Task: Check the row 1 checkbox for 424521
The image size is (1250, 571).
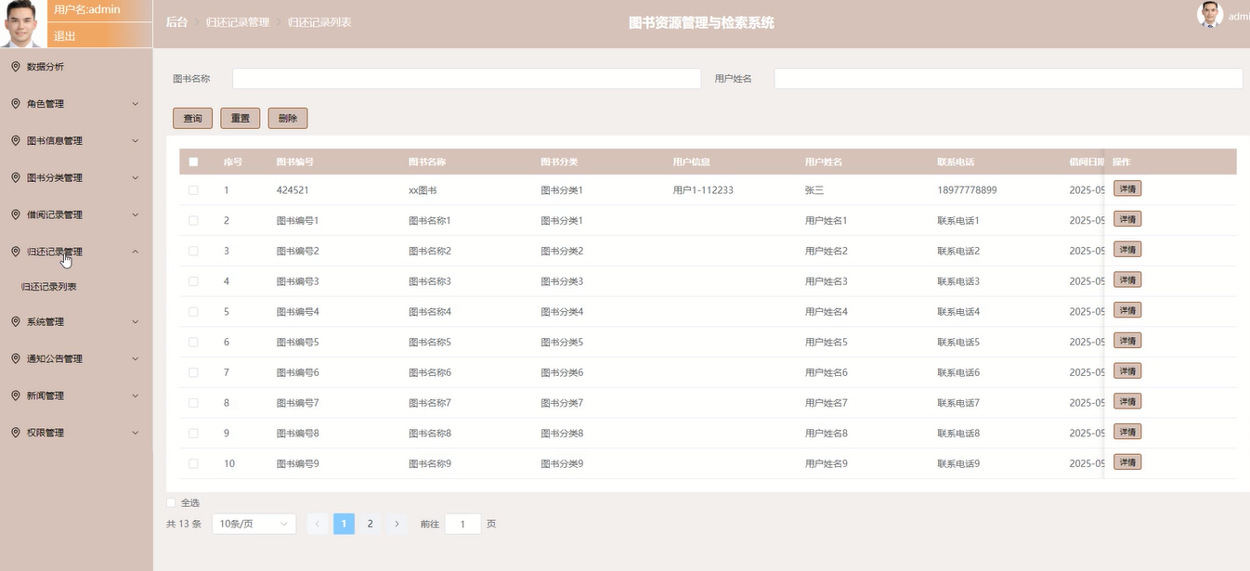Action: click(193, 190)
